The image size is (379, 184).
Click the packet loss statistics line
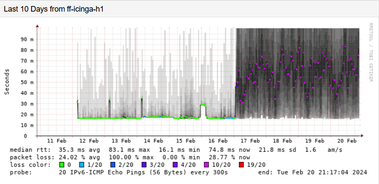130,157
